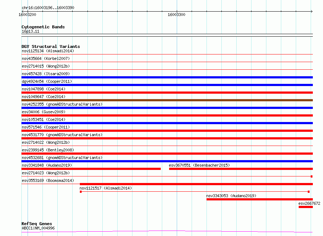323x236 pixels.
Task: Click the magenta ABCC1 gene line
Action: point(167,232)
